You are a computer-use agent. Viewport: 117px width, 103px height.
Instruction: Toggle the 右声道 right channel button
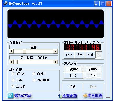93,69
